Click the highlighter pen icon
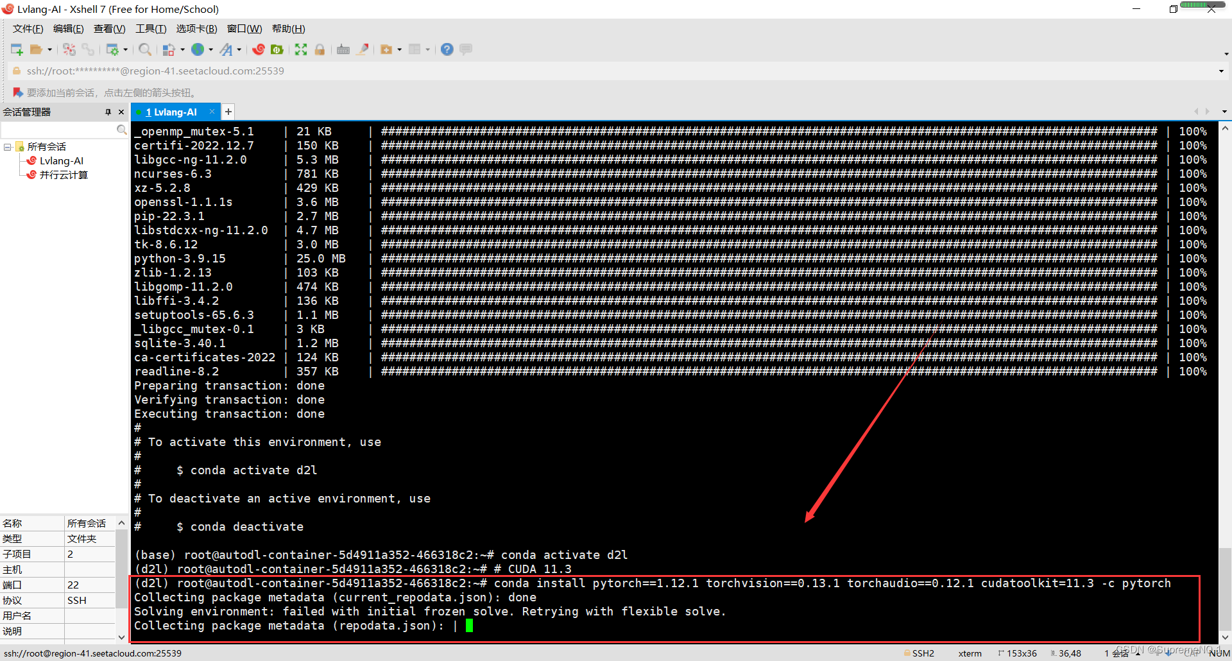 [x=363, y=49]
